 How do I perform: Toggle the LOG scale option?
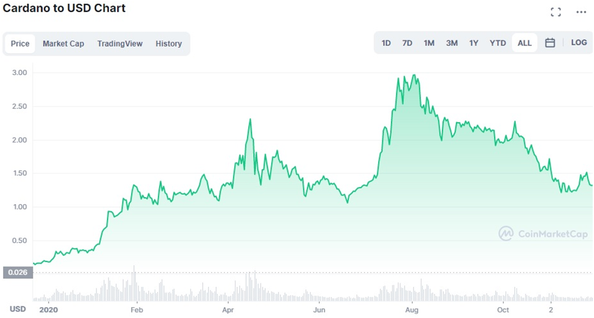click(579, 43)
